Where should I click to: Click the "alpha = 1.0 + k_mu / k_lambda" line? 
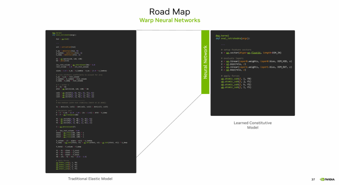[x=81, y=71]
